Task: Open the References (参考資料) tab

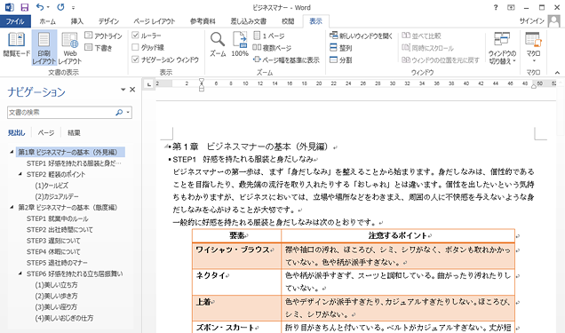Action: pyautogui.click(x=203, y=21)
